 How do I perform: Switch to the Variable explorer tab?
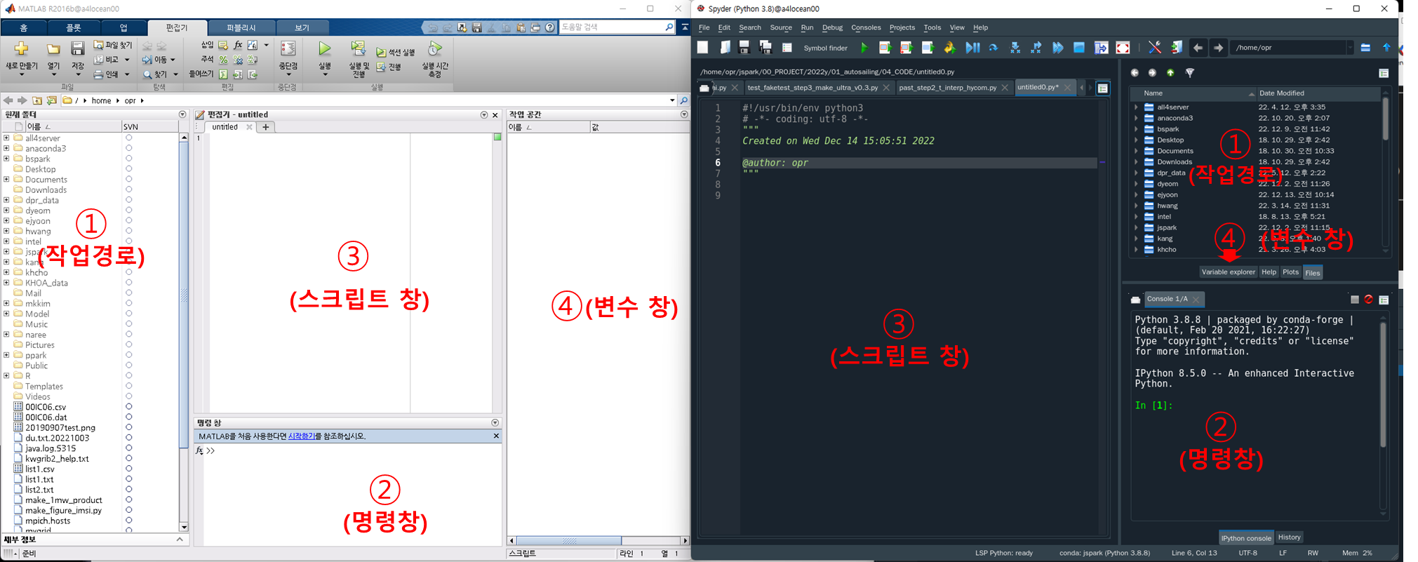click(1228, 272)
